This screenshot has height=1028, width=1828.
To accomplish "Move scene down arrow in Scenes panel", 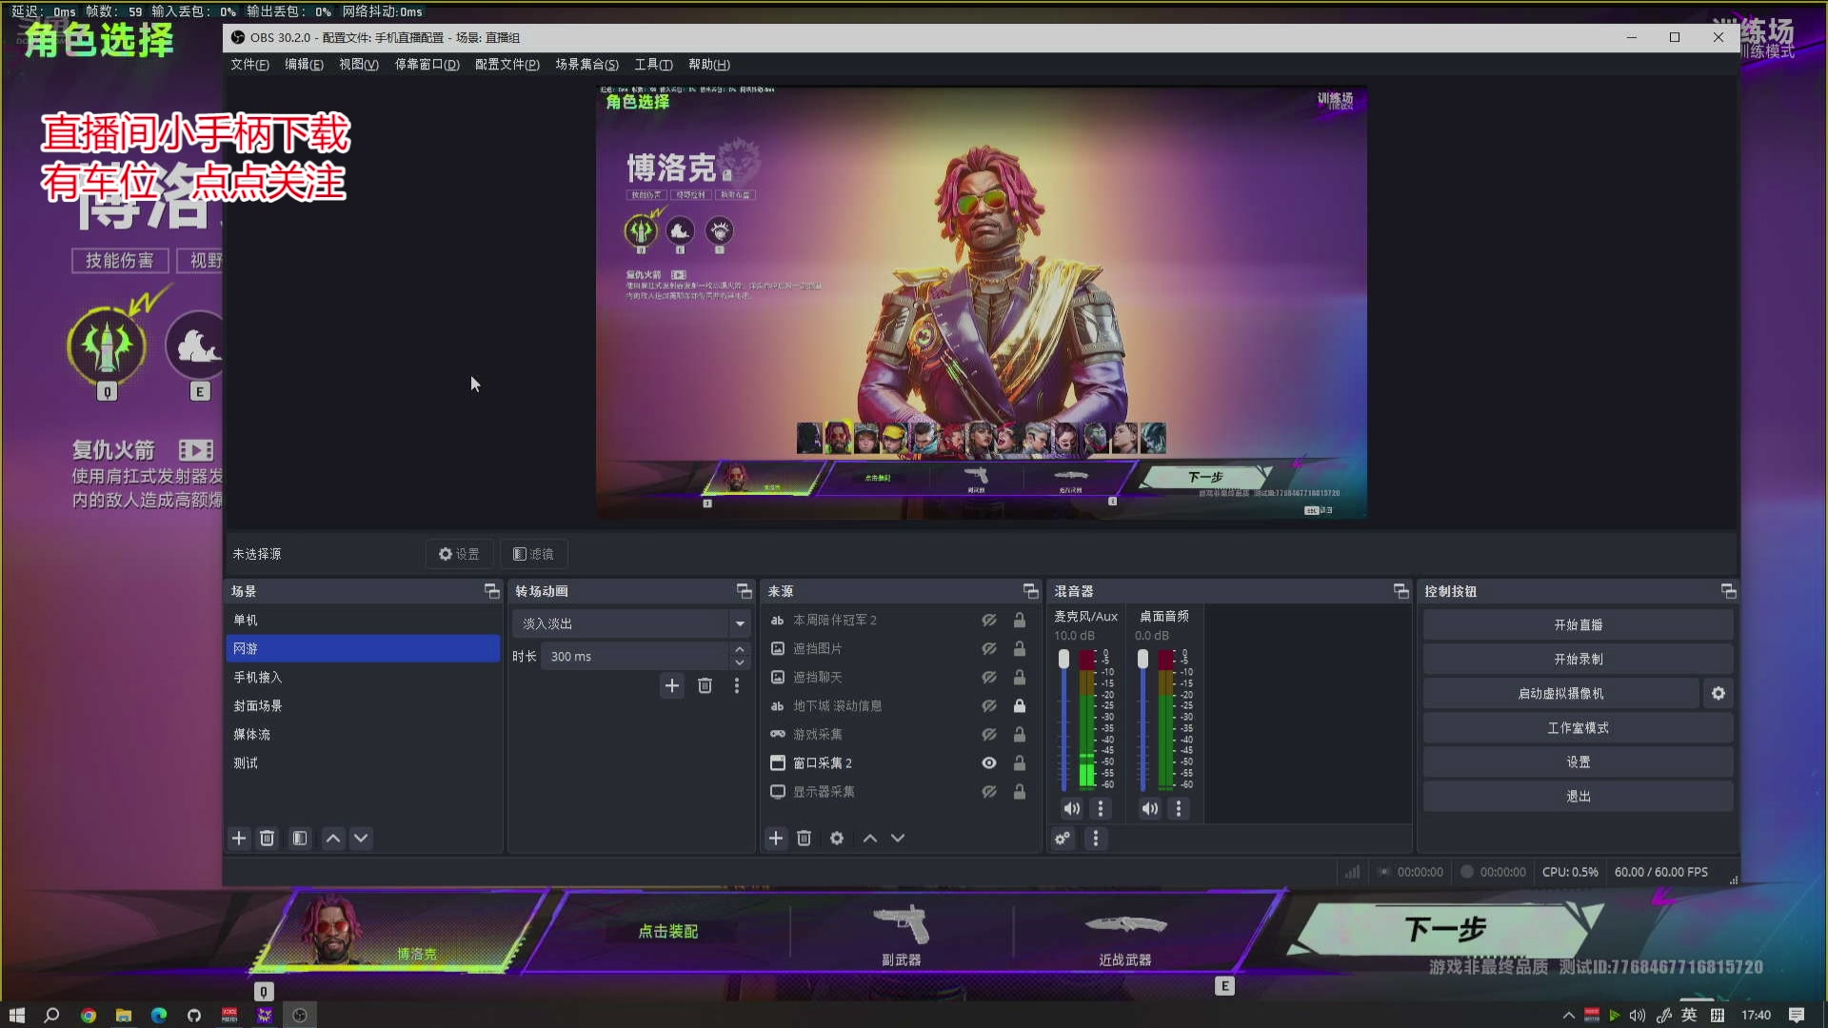I will pyautogui.click(x=361, y=839).
